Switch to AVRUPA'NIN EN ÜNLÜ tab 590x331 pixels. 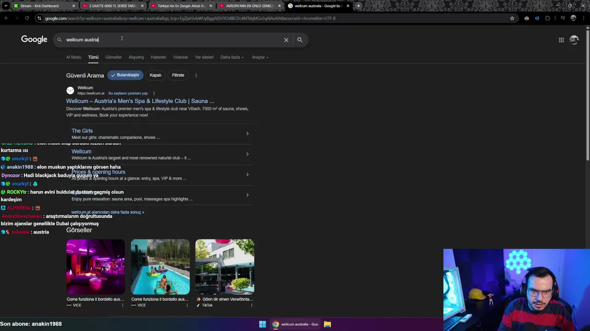249,6
